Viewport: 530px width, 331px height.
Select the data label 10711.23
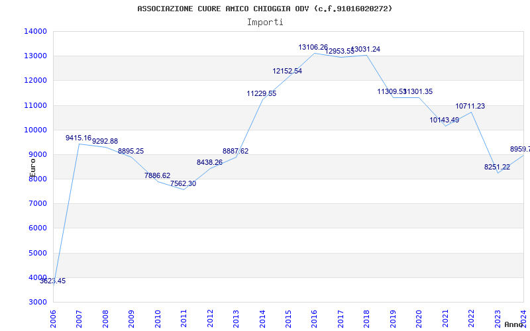tap(470, 106)
